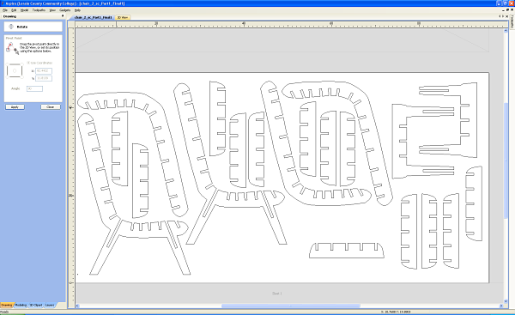
Task: Click the Ready status text
Action: pos(4,312)
